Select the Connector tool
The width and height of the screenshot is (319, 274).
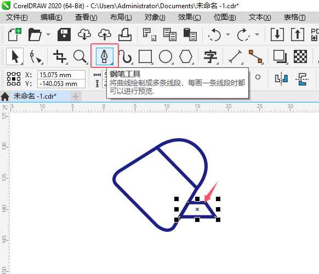[x=255, y=56]
